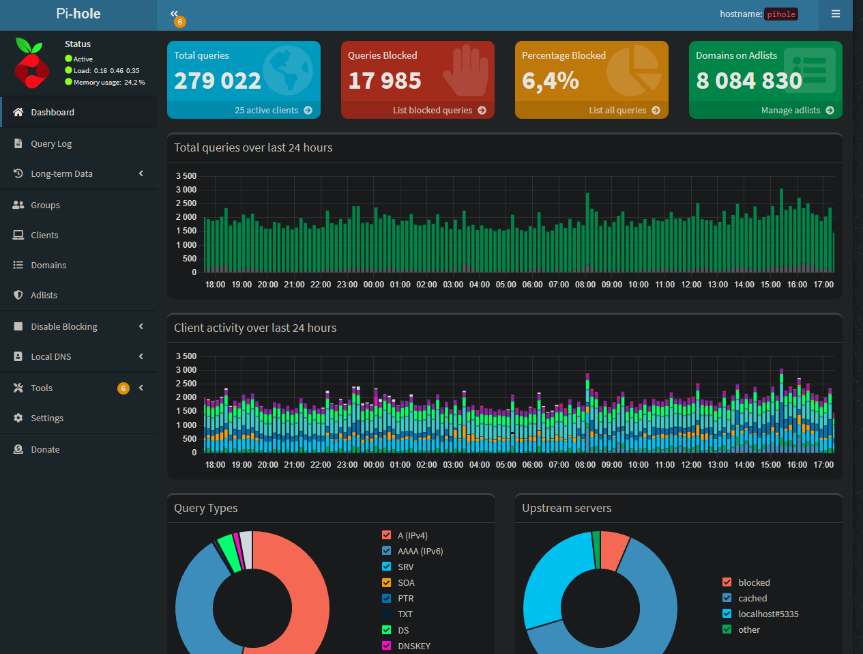Go to the Clients page
Image resolution: width=863 pixels, height=654 pixels.
[x=78, y=235]
